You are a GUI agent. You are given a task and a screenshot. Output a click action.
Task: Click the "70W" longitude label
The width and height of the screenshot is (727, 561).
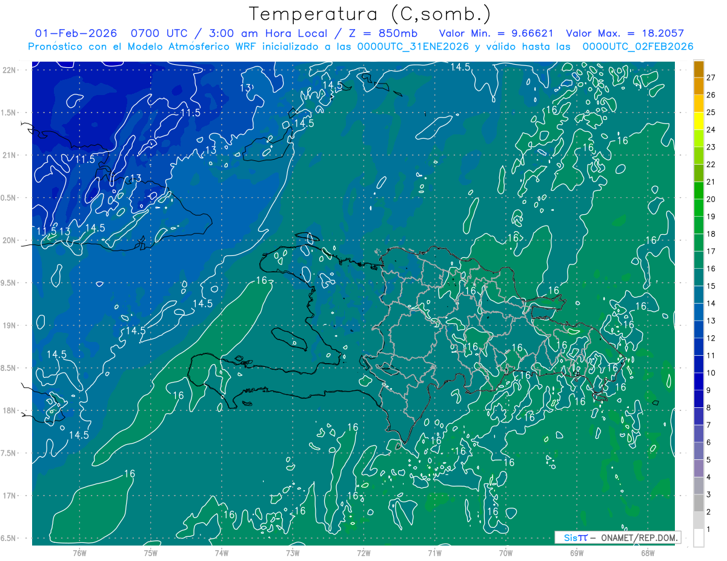[506, 553]
